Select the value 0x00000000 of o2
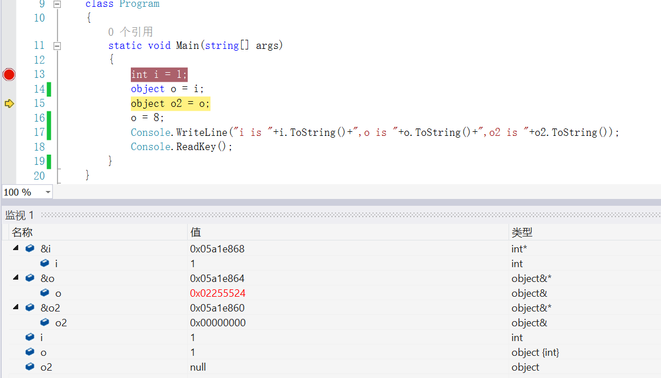The height and width of the screenshot is (378, 661). [x=217, y=322]
